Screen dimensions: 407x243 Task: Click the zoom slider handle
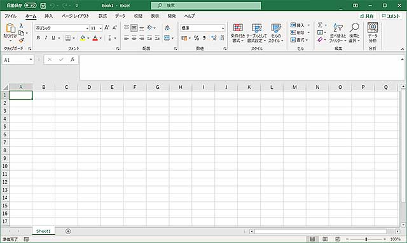coord(366,239)
